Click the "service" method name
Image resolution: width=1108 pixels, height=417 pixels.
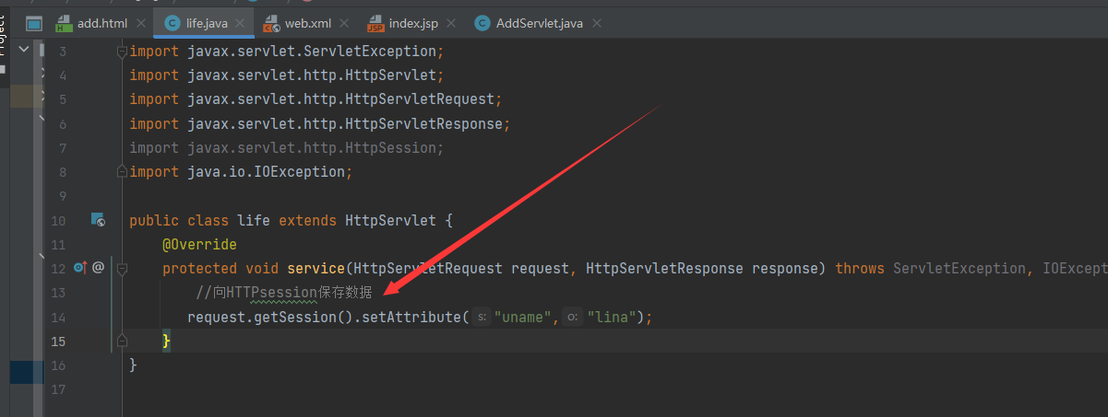(x=316, y=269)
